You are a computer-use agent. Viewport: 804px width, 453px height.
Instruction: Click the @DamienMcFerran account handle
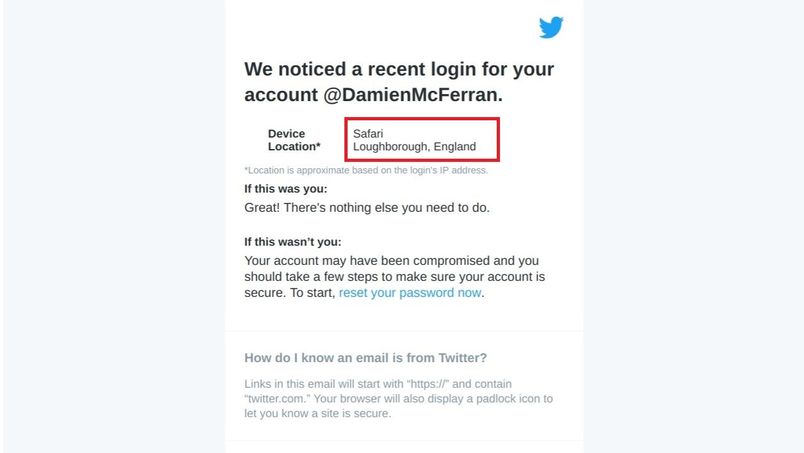click(x=412, y=95)
